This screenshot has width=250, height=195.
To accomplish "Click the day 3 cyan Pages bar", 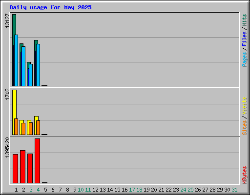I will [x=31, y=75].
